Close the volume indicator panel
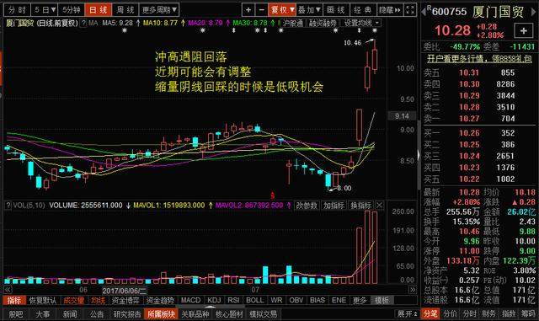This screenshot has height=321, width=539. click(x=379, y=206)
